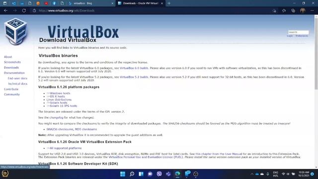Open the notification badge icon by clock
The height and width of the screenshot is (179, 318).
point(313,174)
